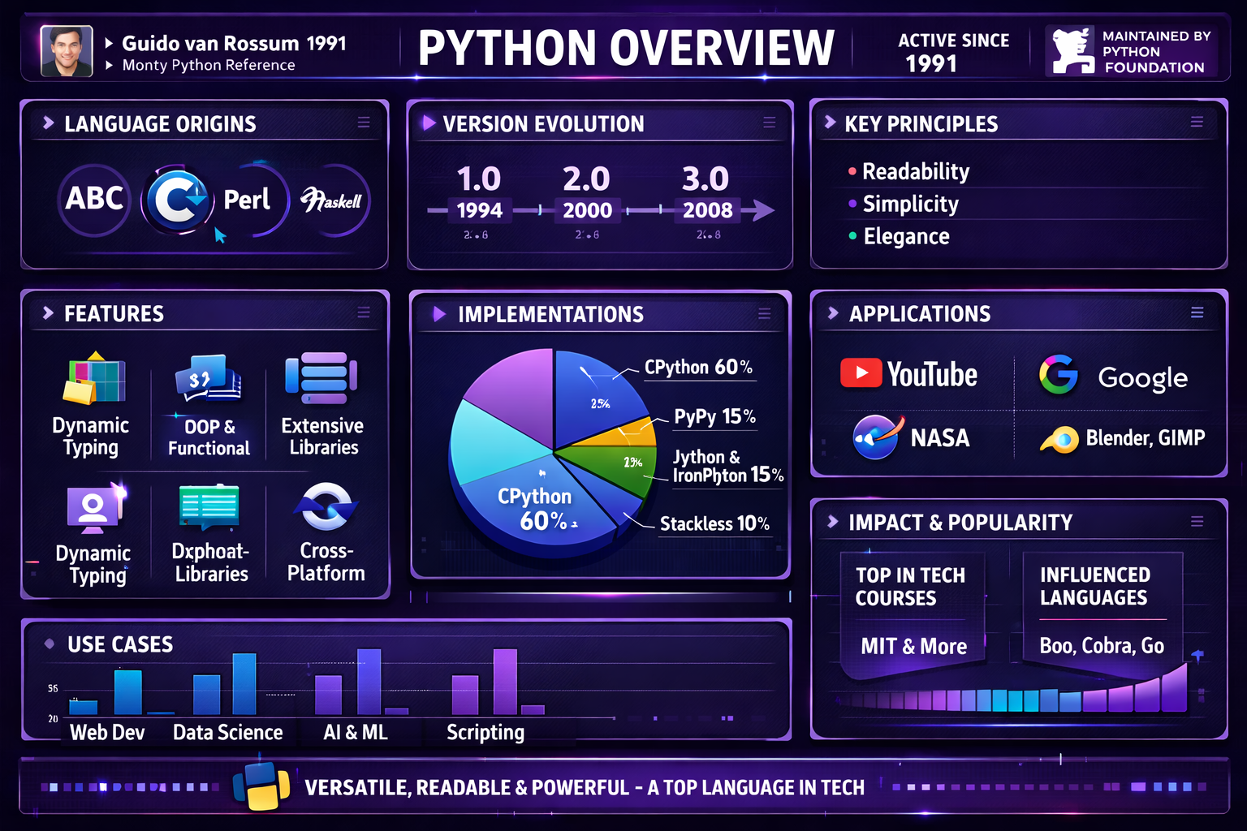Screen dimensions: 1247x831
Task: Expand the Key Principles section chevron
Action: pyautogui.click(x=830, y=123)
